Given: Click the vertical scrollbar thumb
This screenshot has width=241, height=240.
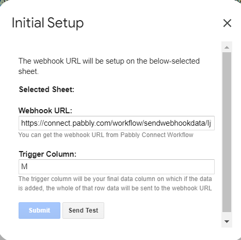Looking at the screenshot, I should pos(227,132).
